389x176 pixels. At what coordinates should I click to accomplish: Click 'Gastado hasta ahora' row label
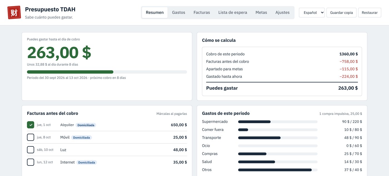click(x=224, y=76)
